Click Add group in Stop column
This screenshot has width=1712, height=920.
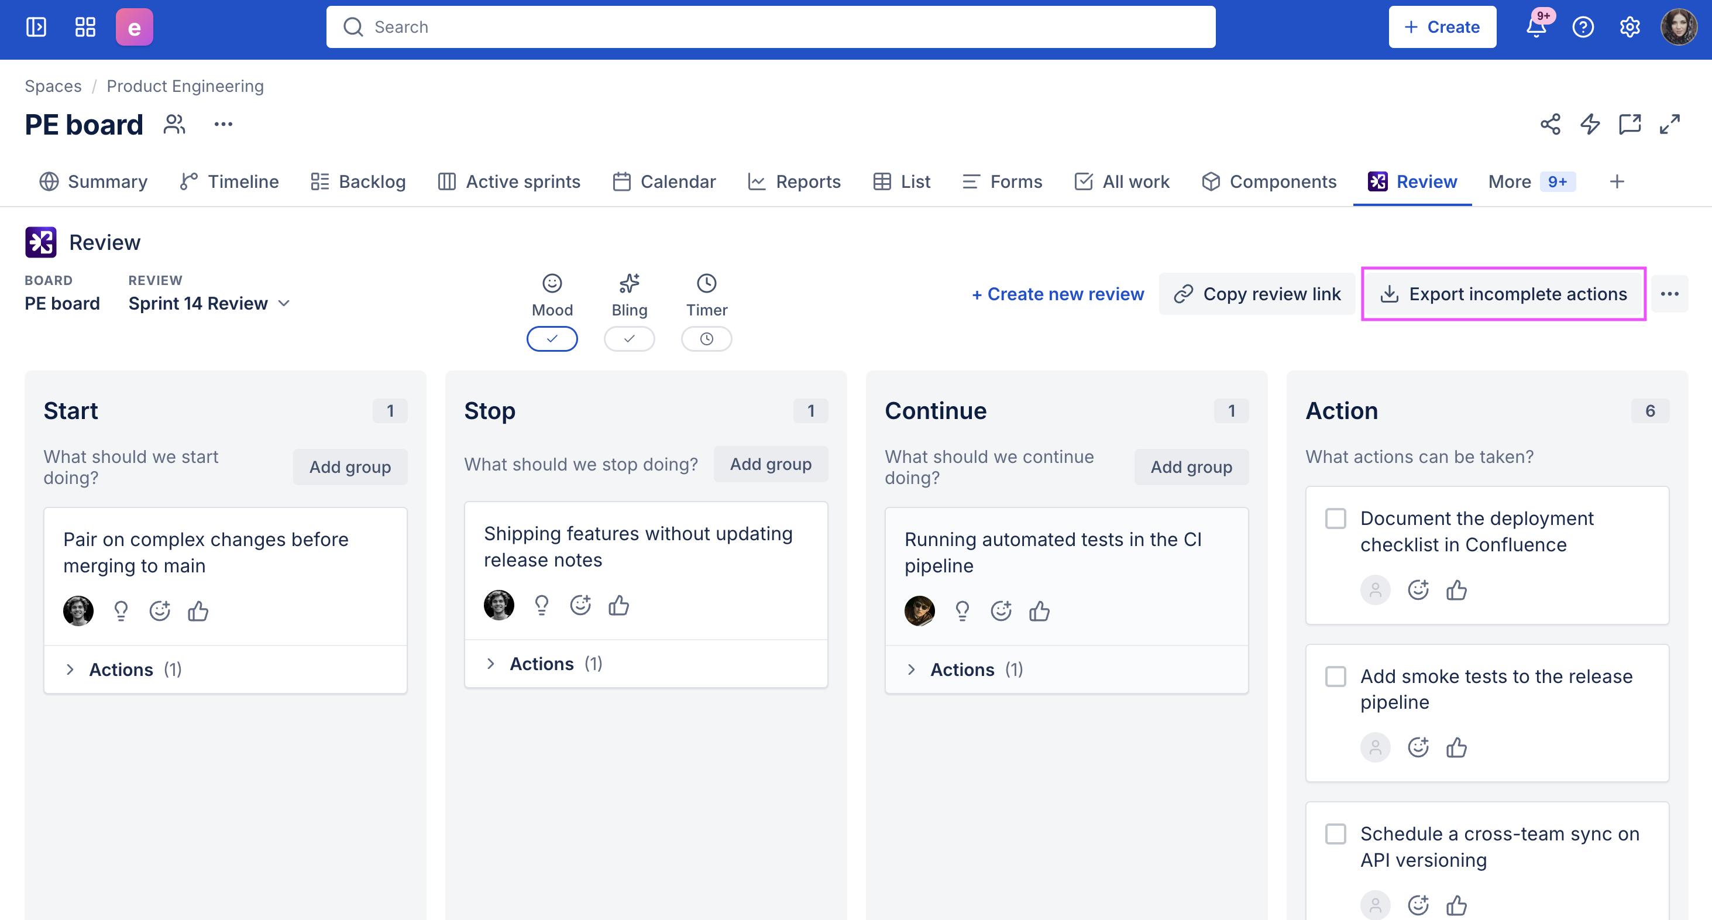771,464
